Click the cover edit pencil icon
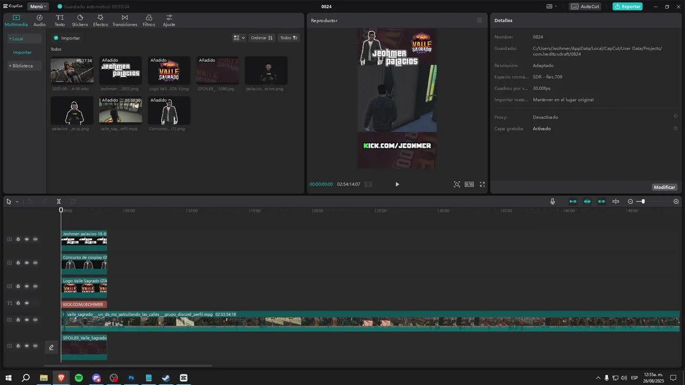This screenshot has width=685, height=385. pos(51,348)
